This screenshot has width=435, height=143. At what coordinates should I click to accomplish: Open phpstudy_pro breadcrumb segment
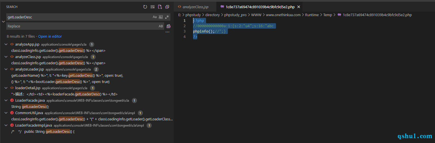[235, 15]
